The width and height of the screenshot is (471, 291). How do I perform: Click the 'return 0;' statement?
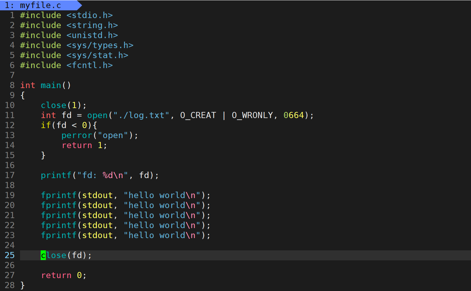(64, 275)
